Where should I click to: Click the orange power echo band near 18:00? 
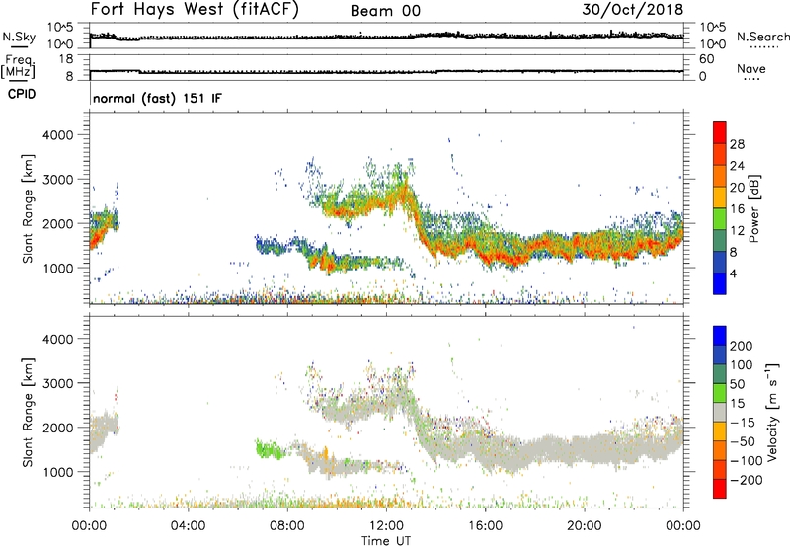(534, 246)
